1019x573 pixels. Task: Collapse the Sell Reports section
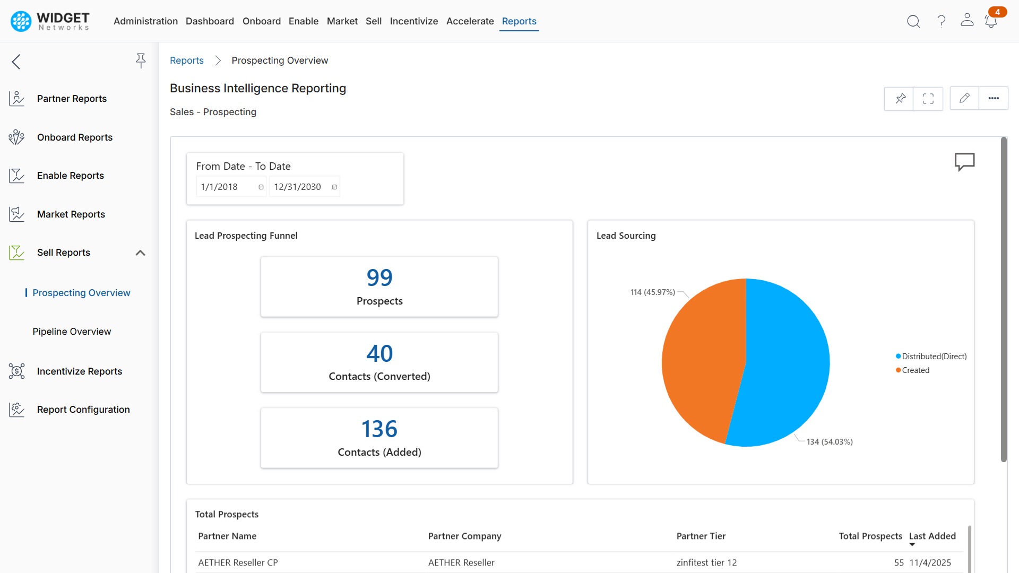click(140, 253)
